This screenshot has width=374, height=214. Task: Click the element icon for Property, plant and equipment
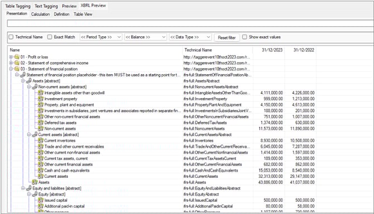[x=41, y=105]
